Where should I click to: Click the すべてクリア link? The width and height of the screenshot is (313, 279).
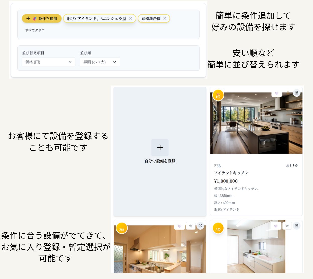[35, 30]
